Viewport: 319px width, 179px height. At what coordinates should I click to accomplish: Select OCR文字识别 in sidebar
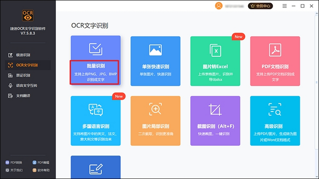[x=28, y=65]
